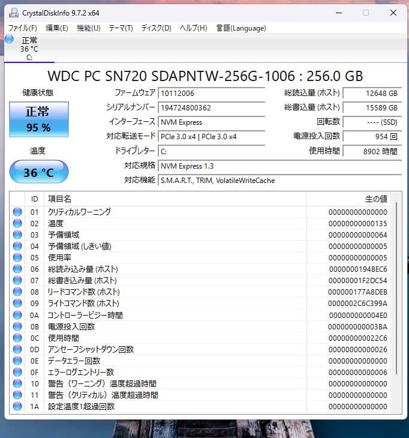This screenshot has height=438, width=409.
Task: Click the blue status orb for drive C:
Action: [9, 39]
